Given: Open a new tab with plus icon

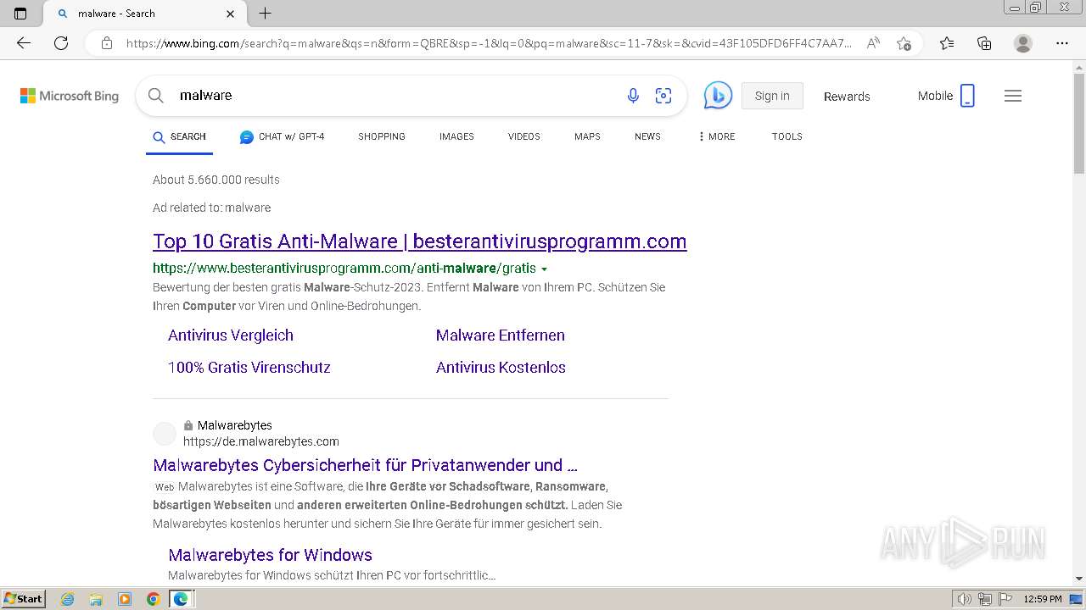Looking at the screenshot, I should coord(266,14).
